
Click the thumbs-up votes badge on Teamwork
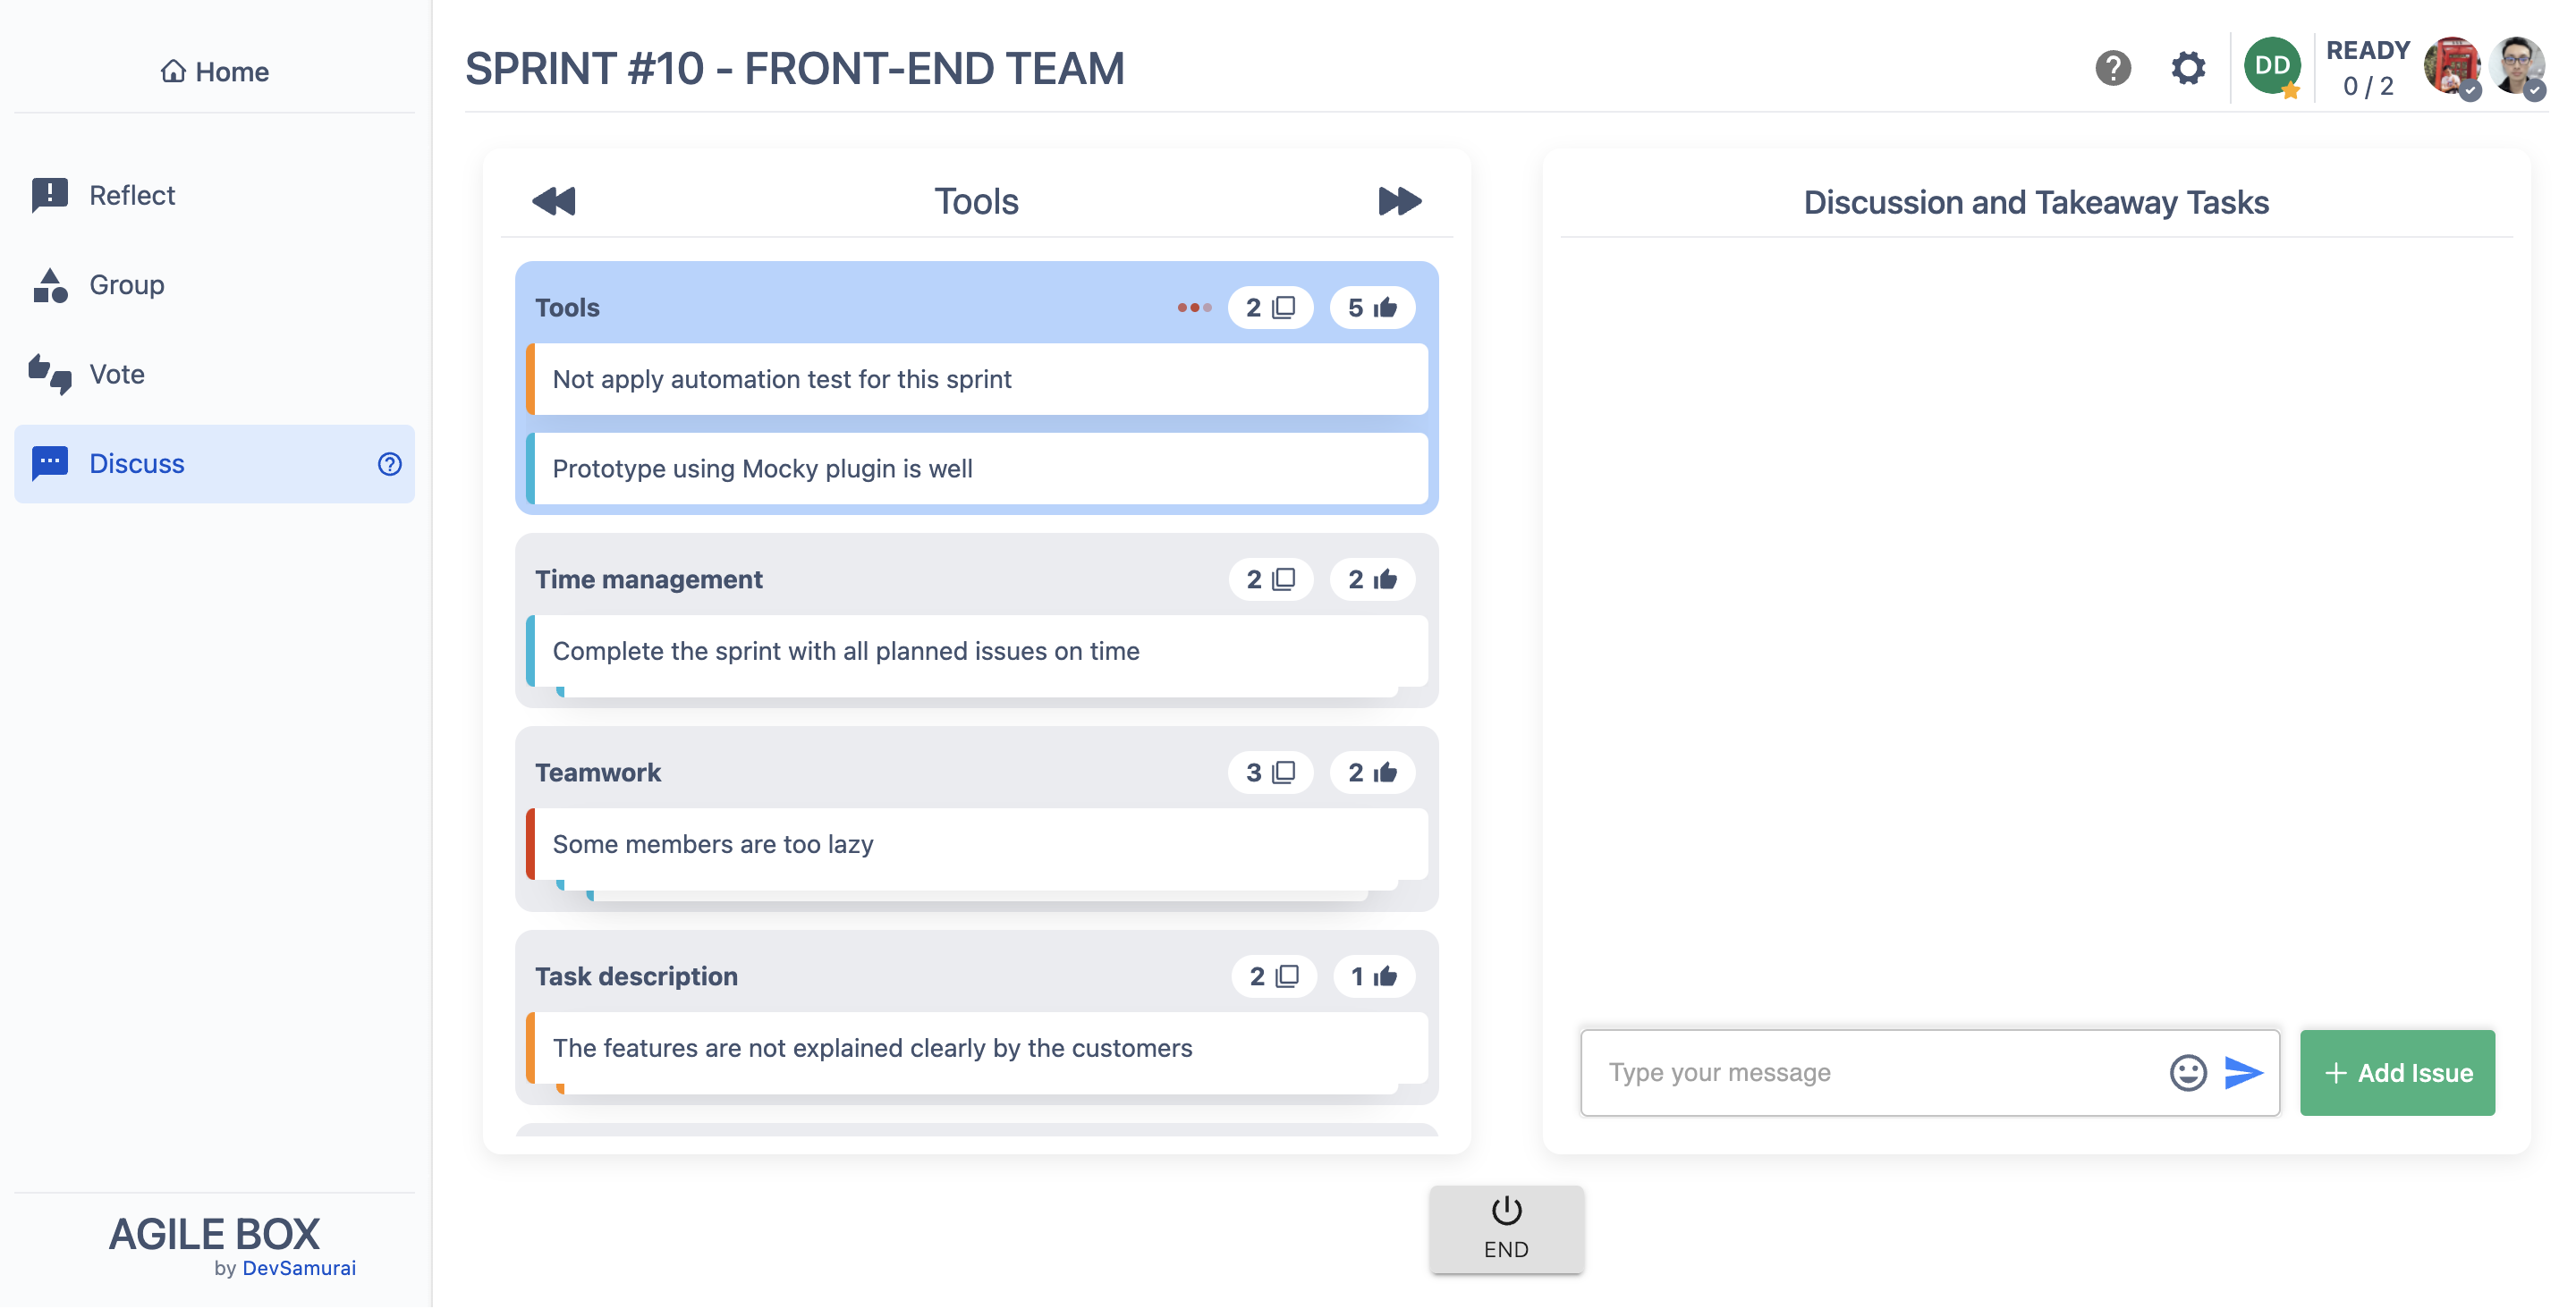(x=1372, y=773)
